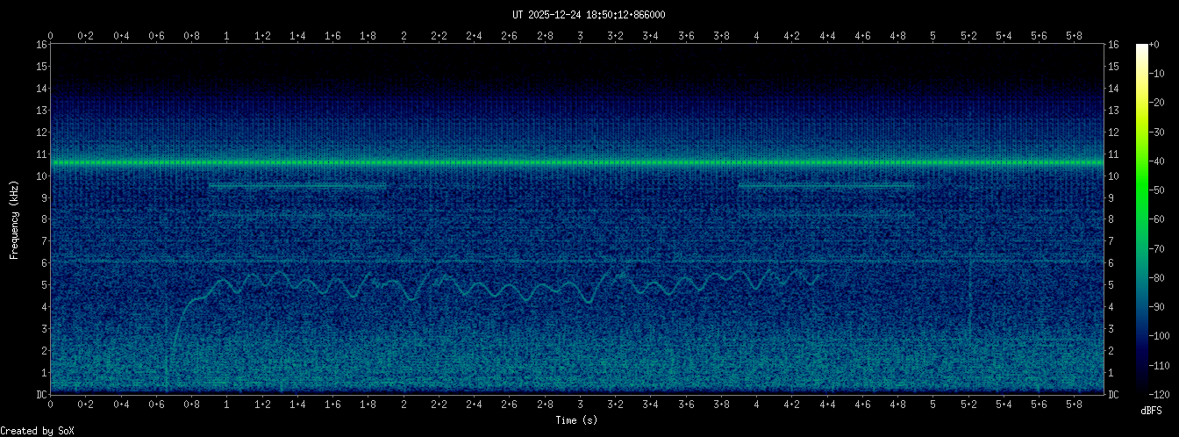1179x437 pixels.
Task: Click the 3 second mark on top time axis
Action: [580, 36]
